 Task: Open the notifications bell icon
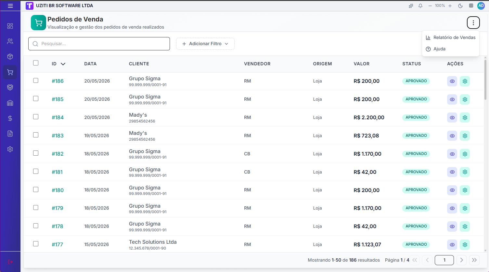click(420, 6)
